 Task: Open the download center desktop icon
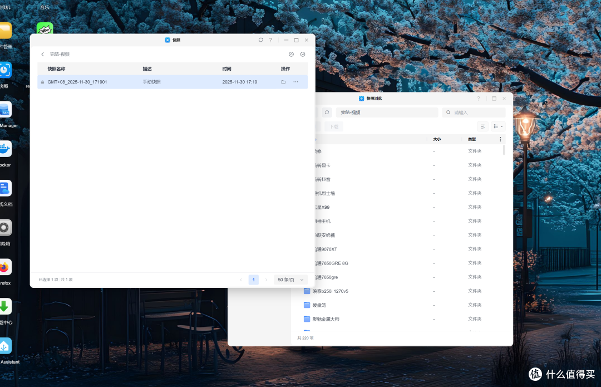(x=6, y=307)
